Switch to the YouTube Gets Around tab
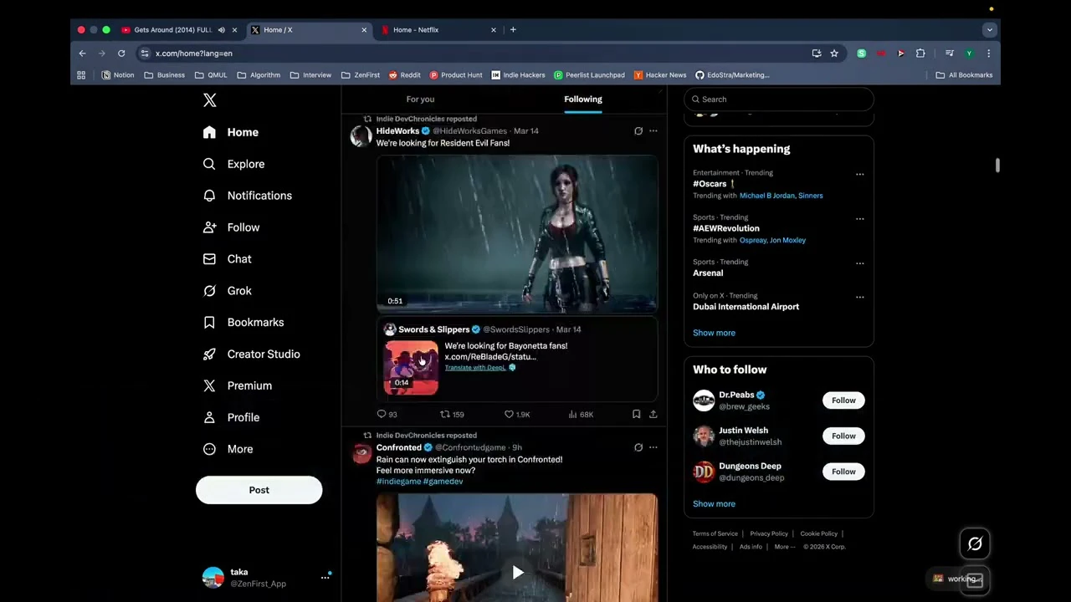Viewport: 1071px width, 602px height. [173, 30]
